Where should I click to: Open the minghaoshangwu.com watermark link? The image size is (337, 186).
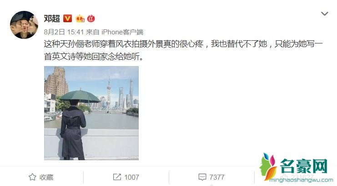tap(301, 180)
